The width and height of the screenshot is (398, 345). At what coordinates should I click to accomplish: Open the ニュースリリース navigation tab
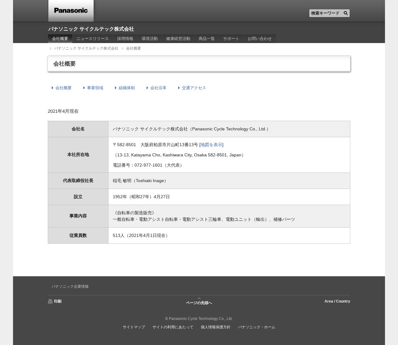(93, 39)
